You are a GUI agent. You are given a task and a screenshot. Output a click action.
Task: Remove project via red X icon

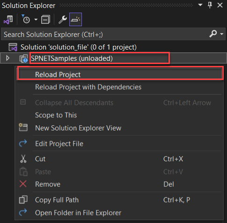click(23, 184)
